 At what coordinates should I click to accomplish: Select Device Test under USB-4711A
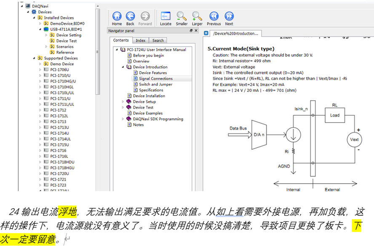click(x=66, y=41)
